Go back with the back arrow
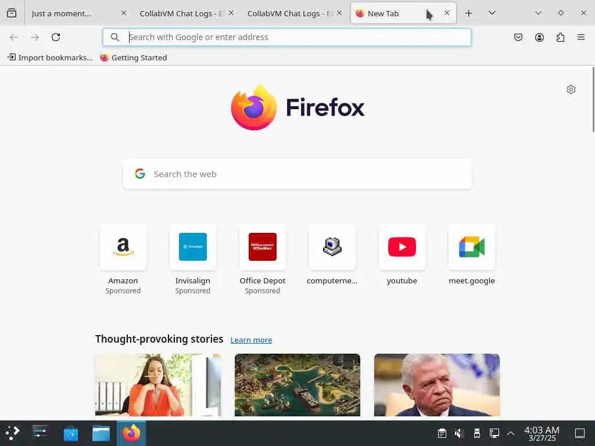 click(x=14, y=37)
